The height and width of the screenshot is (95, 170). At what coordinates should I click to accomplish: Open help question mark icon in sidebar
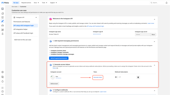[x=3, y=91]
